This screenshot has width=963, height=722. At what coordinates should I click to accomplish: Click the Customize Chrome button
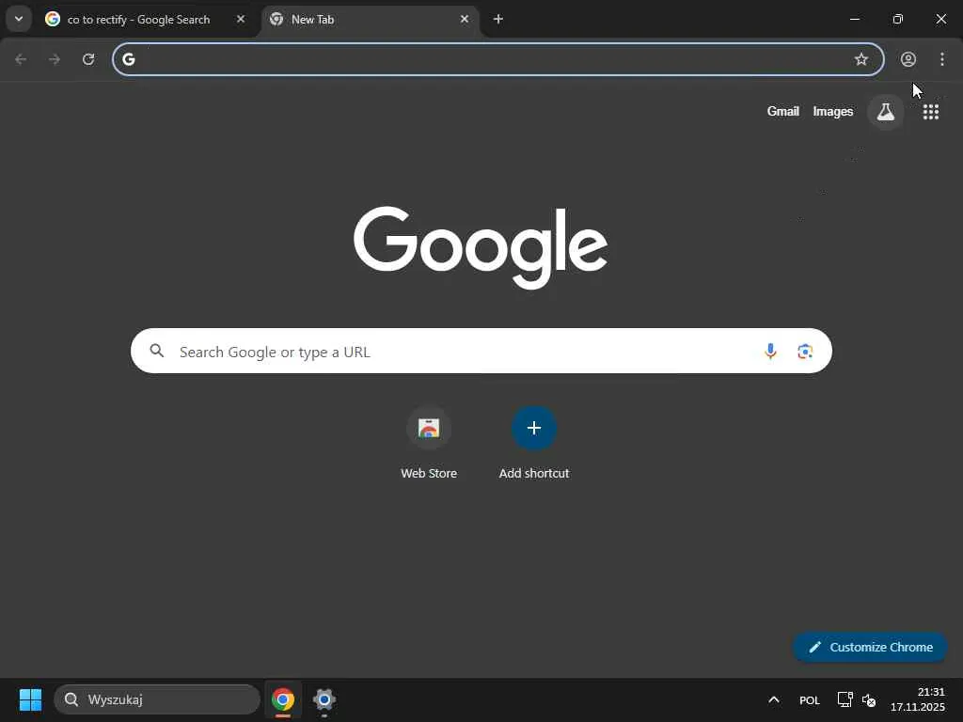point(870,647)
